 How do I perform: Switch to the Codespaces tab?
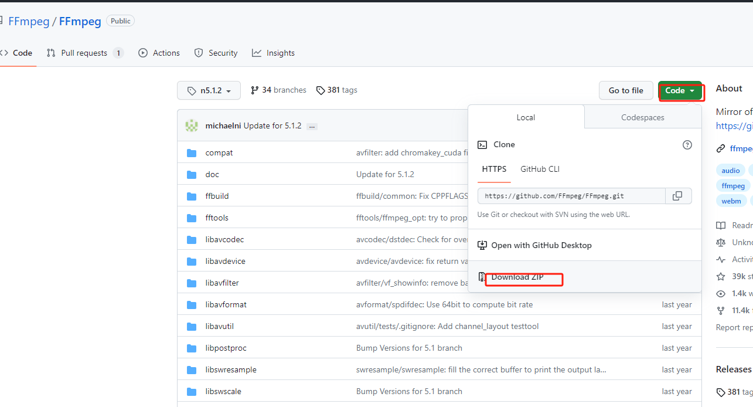[x=643, y=117]
